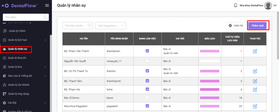Click username cell thanhpham
Image resolution: width=279 pixels, height=112 pixels.
click(x=119, y=51)
